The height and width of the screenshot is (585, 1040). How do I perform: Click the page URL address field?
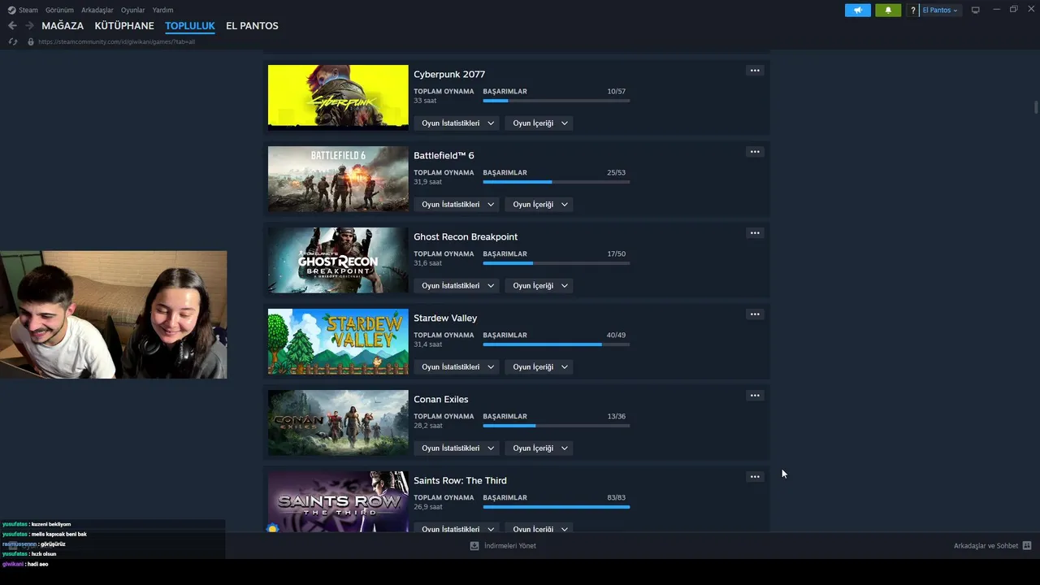[116, 41]
